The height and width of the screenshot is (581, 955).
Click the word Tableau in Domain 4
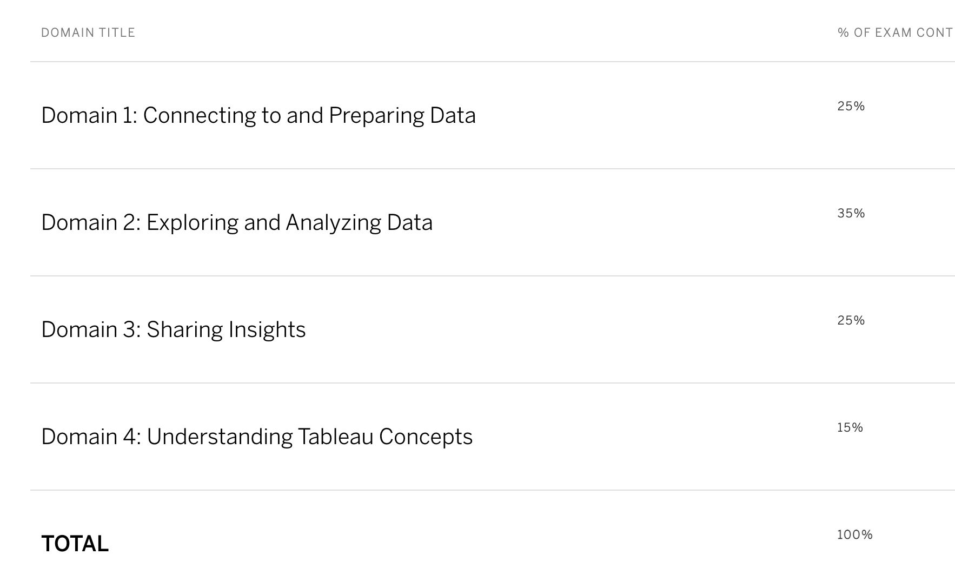pyautogui.click(x=335, y=437)
